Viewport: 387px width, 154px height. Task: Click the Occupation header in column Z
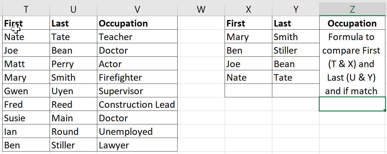(x=352, y=23)
